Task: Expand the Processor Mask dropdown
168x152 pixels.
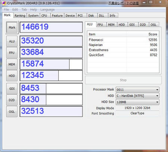Action: [137, 89]
